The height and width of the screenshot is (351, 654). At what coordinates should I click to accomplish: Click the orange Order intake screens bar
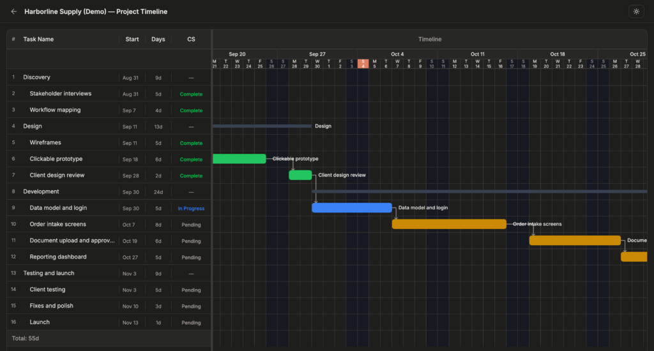[x=449, y=224]
